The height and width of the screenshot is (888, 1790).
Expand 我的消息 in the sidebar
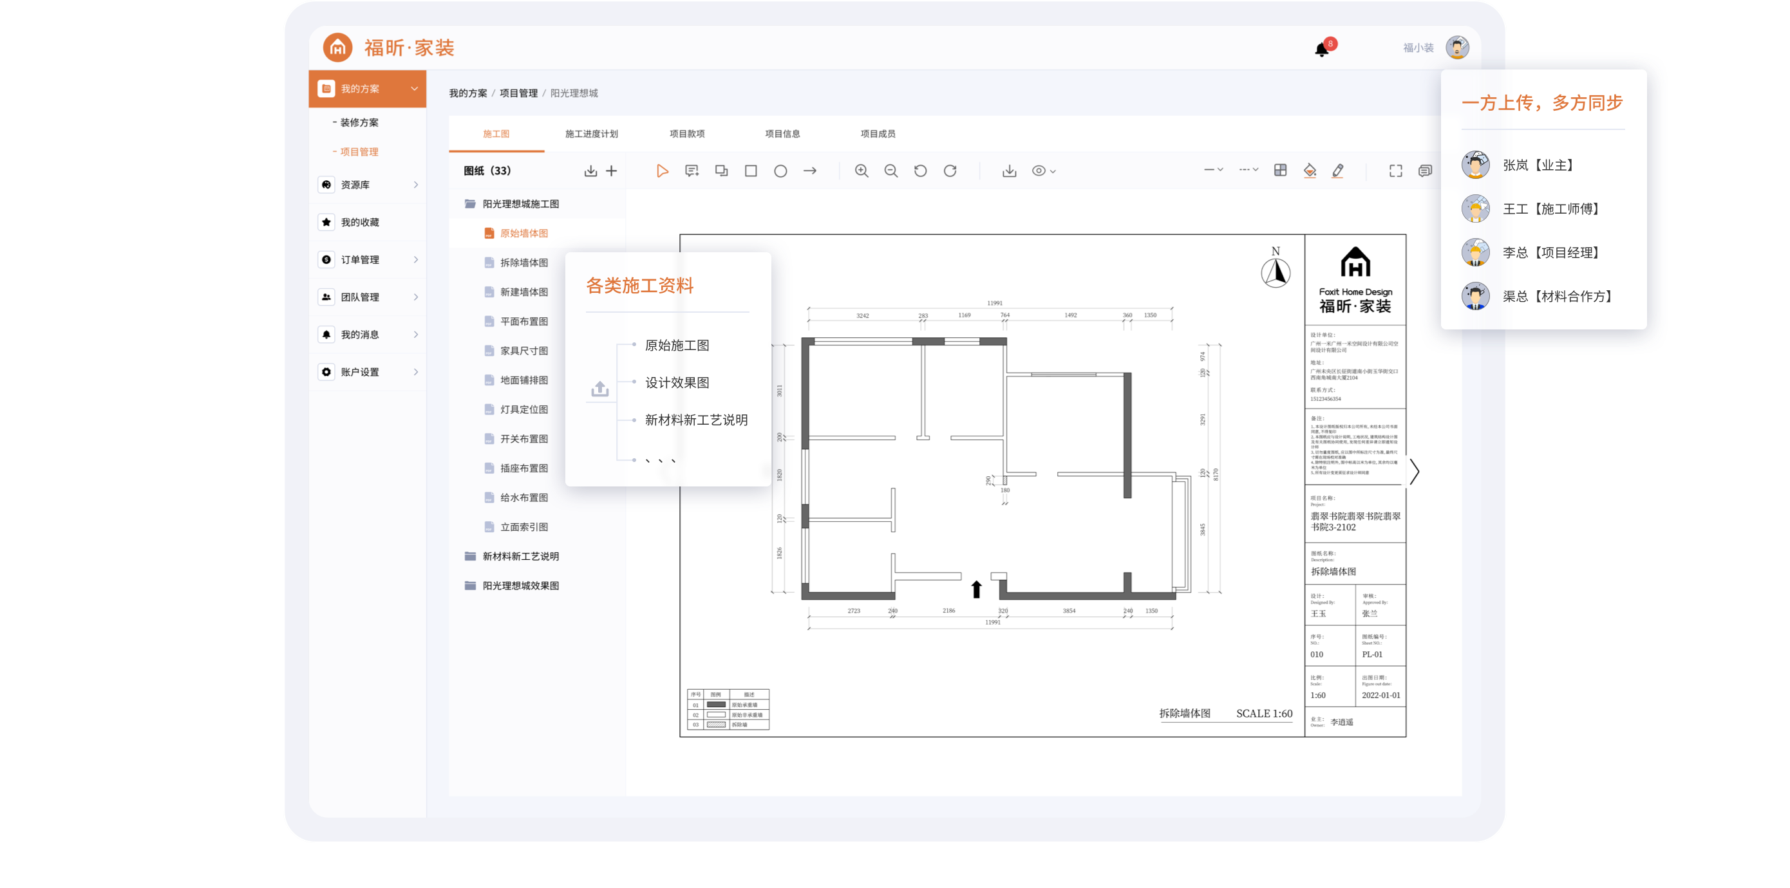click(368, 335)
